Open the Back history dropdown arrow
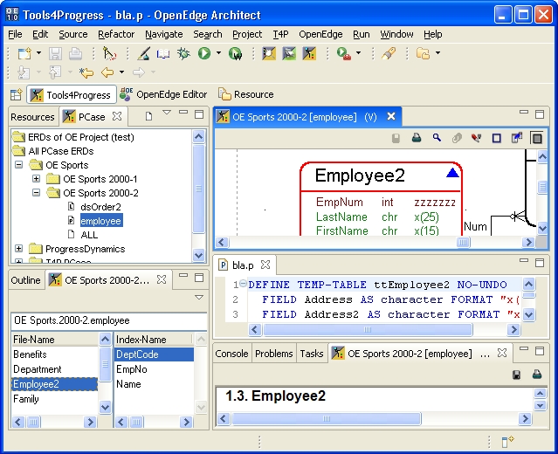The height and width of the screenshot is (454, 558). [x=121, y=72]
